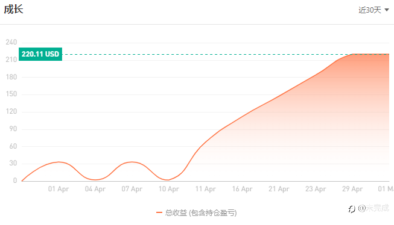Click the 220.11 USD value label
The height and width of the screenshot is (225, 394).
(x=40, y=54)
